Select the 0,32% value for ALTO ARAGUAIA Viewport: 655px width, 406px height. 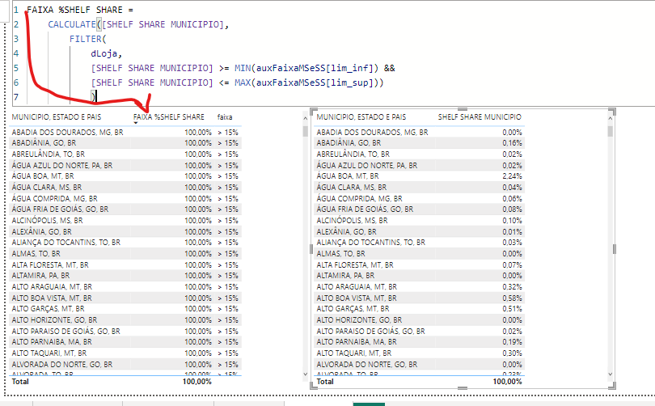tap(512, 287)
